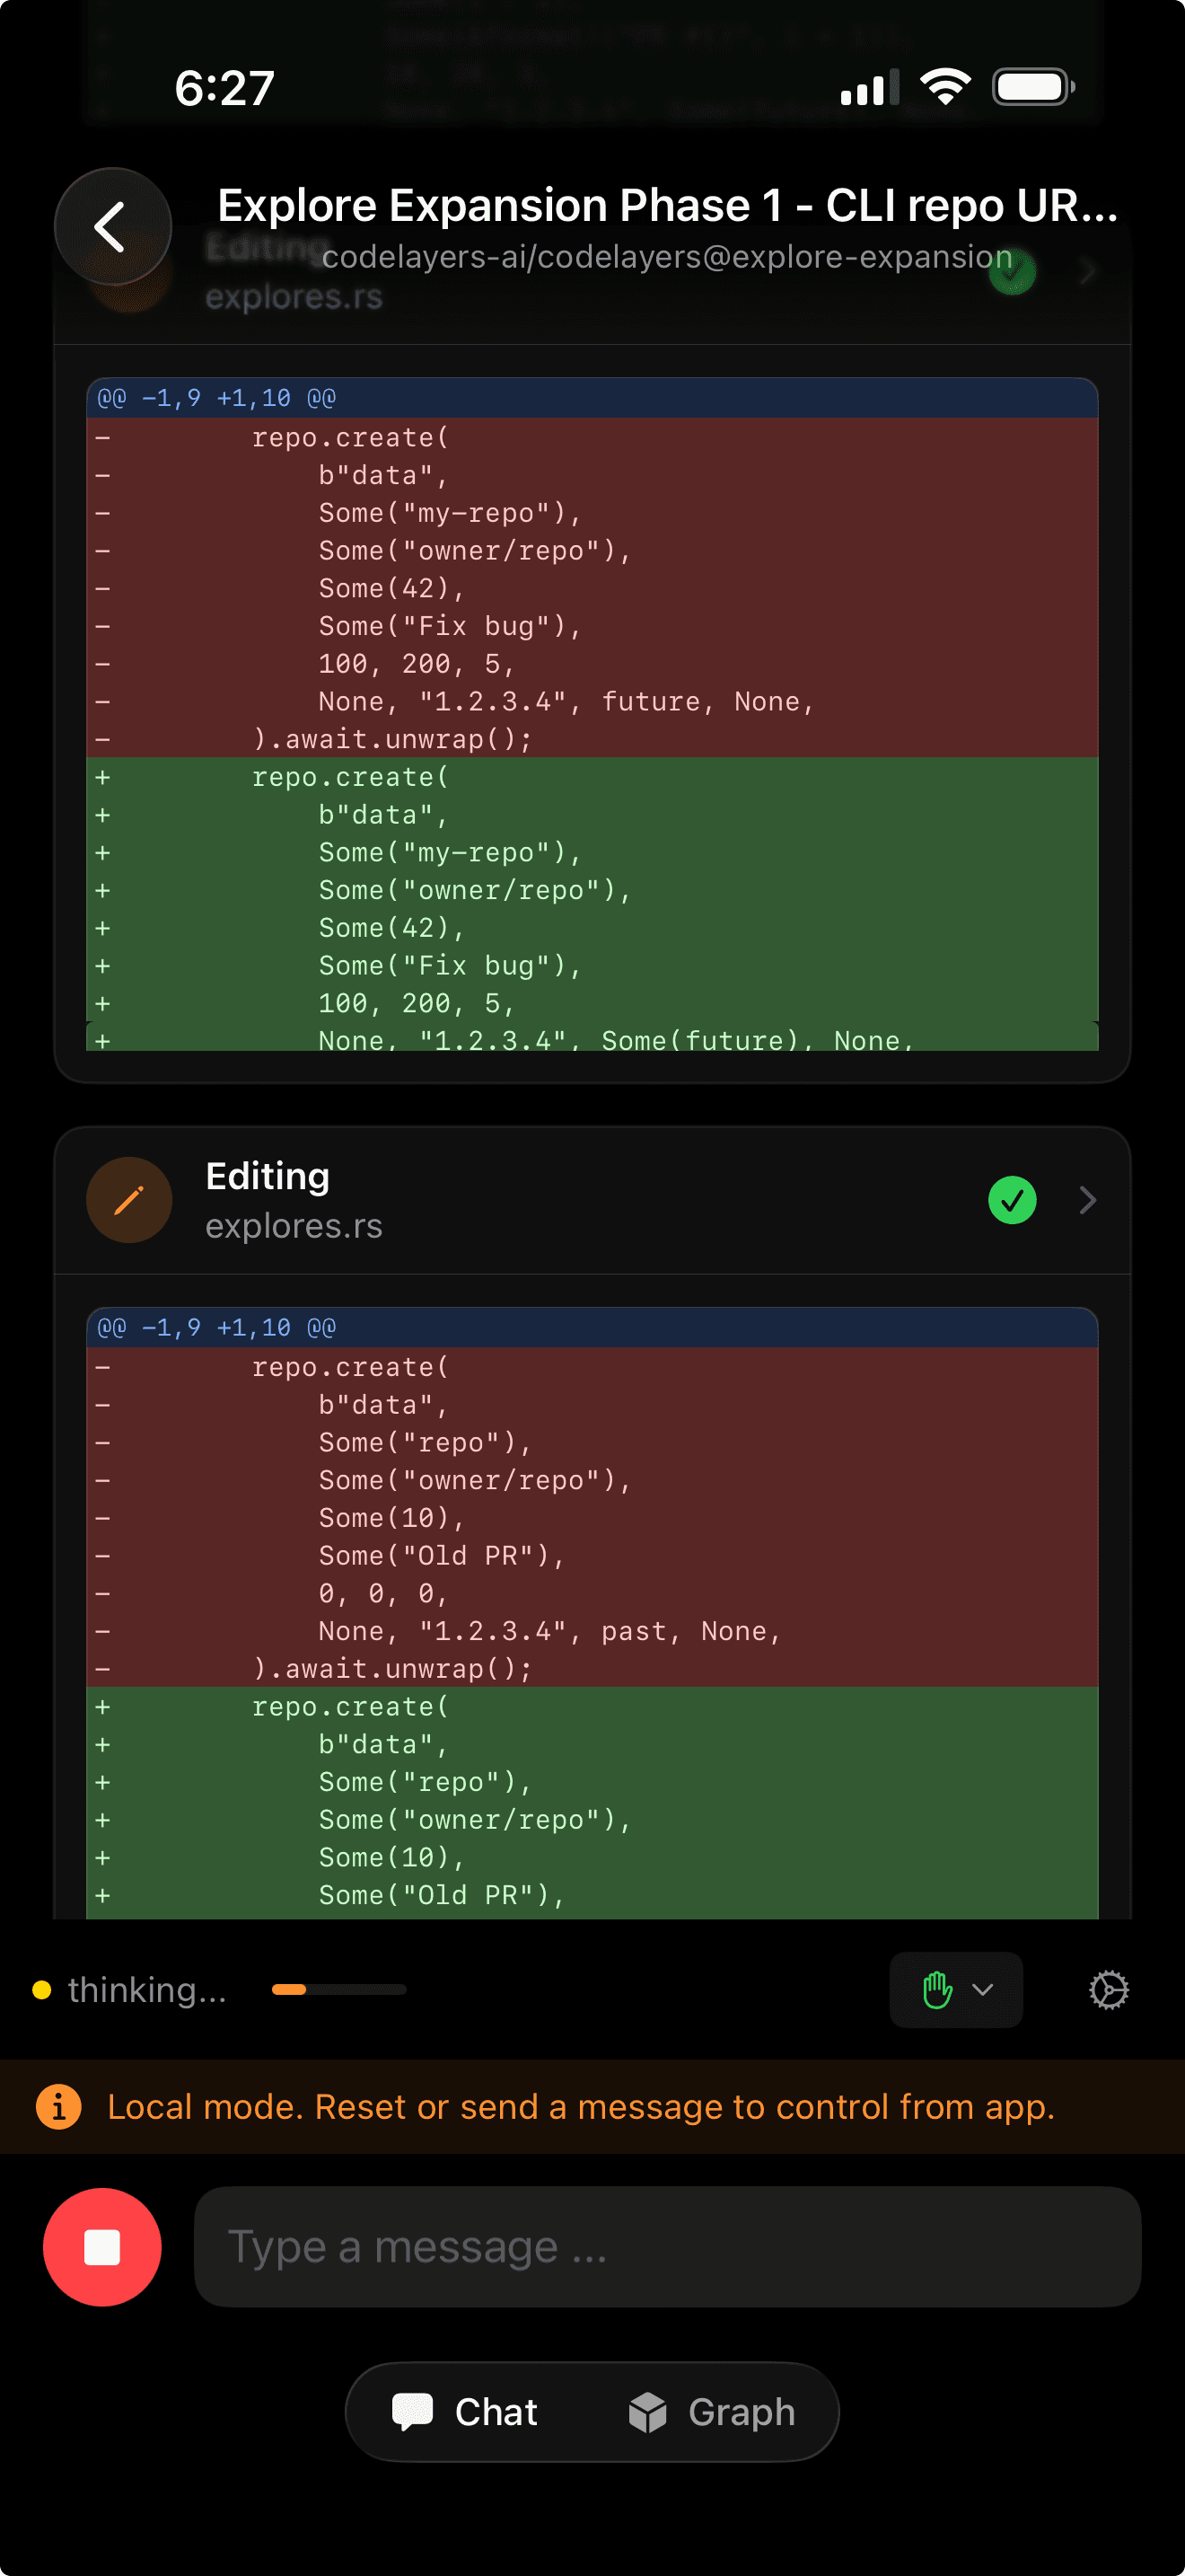Viewport: 1185px width, 2576px height.
Task: Expand the Editing explores.rs card chevron
Action: 1088,1200
